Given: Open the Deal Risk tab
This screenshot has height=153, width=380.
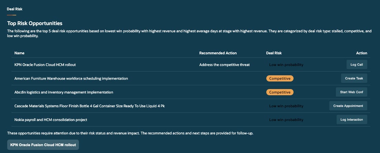Looking at the screenshot, I should pyautogui.click(x=14, y=9).
